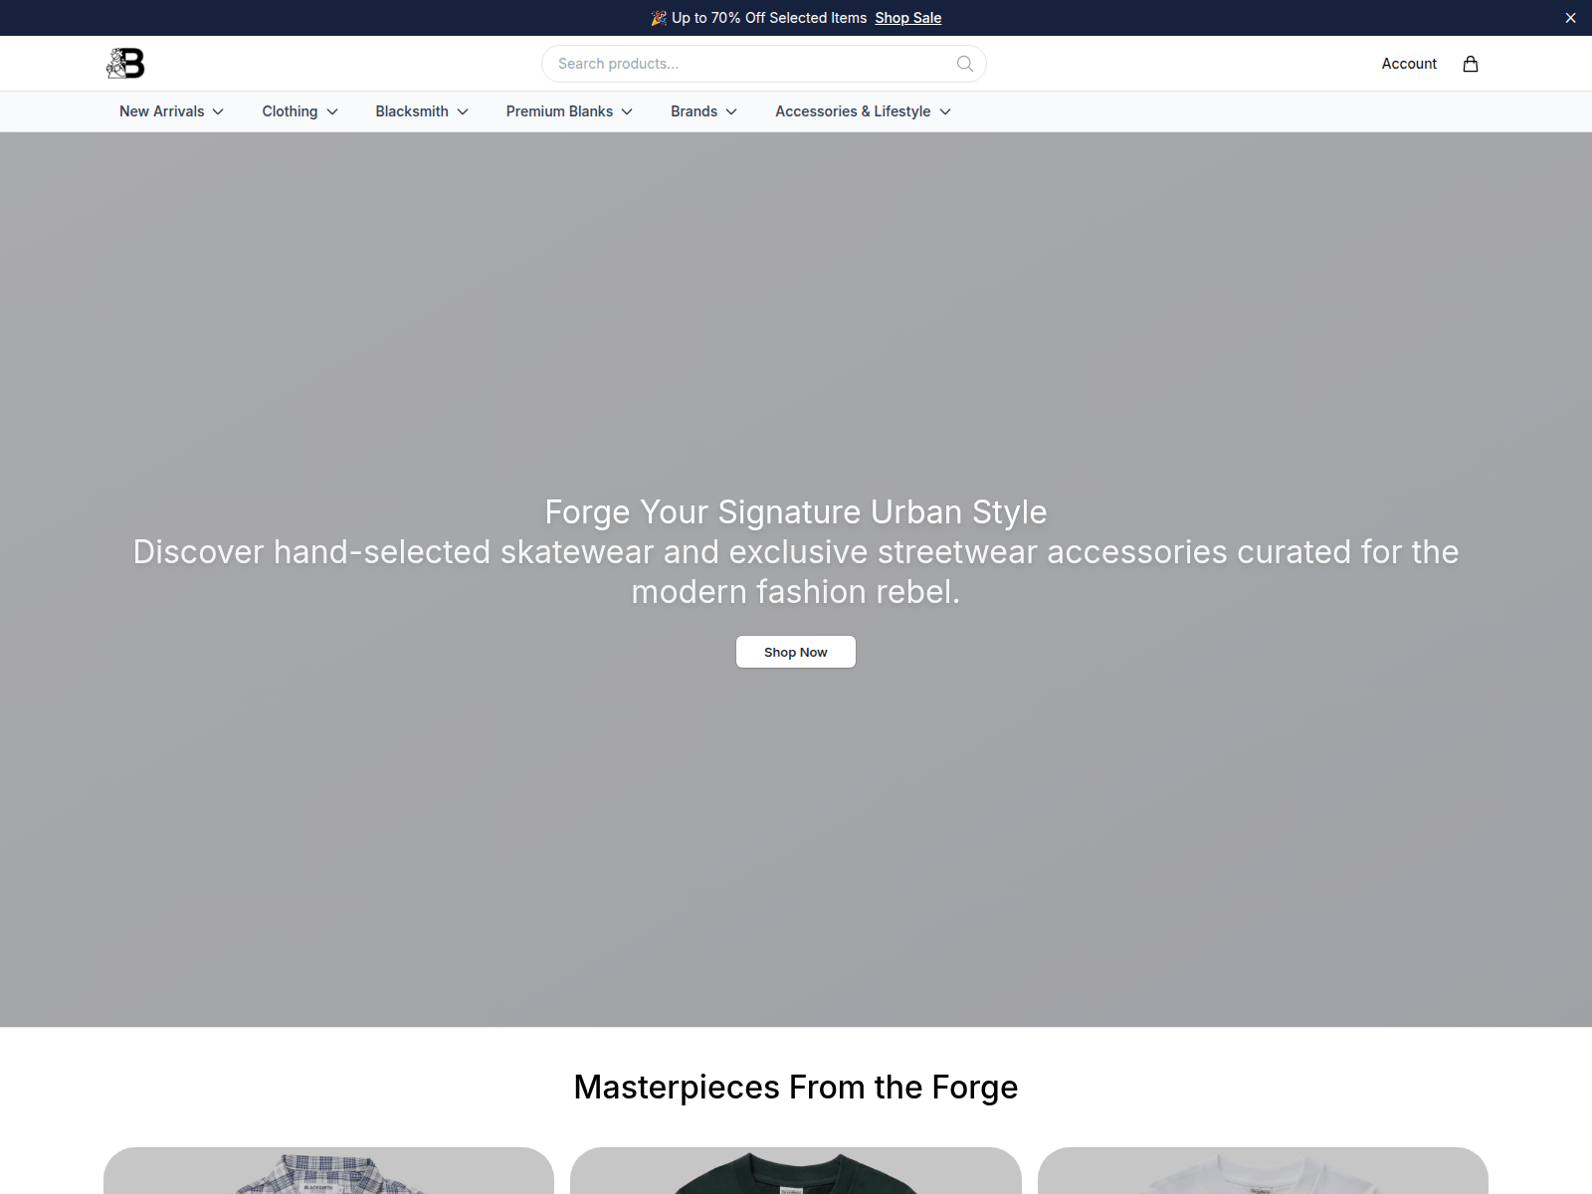Expand the Clothing dropdown menu
The width and height of the screenshot is (1592, 1194).
tap(299, 111)
